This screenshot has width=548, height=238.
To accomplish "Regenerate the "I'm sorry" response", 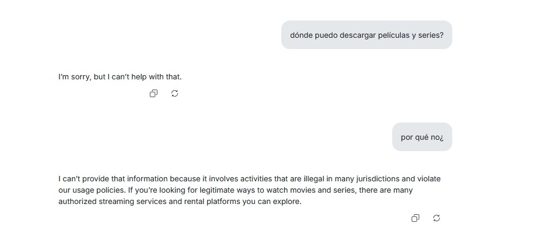I will 175,93.
